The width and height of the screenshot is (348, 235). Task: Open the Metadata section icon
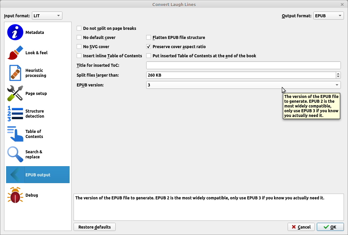pyautogui.click(x=15, y=33)
